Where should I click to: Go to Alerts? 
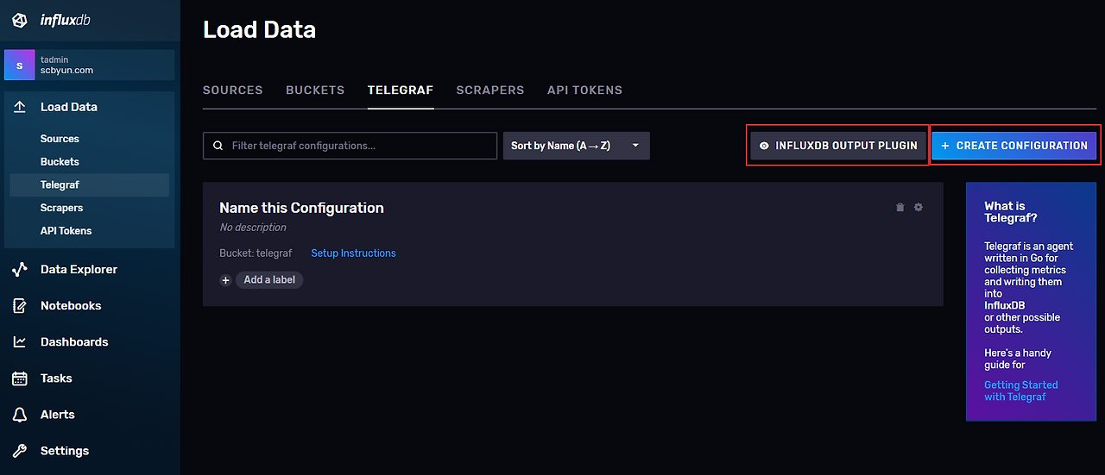(x=58, y=415)
